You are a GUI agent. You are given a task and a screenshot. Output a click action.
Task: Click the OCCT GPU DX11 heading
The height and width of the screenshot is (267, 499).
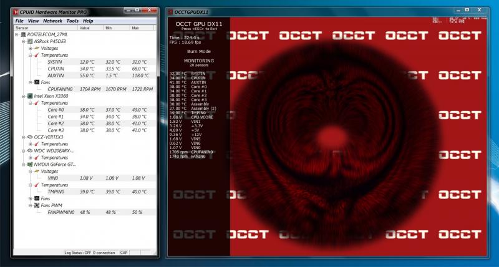(199, 24)
